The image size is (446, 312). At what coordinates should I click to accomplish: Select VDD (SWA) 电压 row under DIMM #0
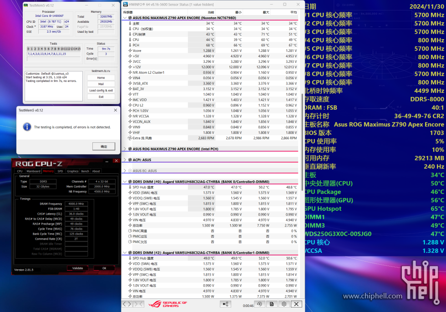[210, 193]
